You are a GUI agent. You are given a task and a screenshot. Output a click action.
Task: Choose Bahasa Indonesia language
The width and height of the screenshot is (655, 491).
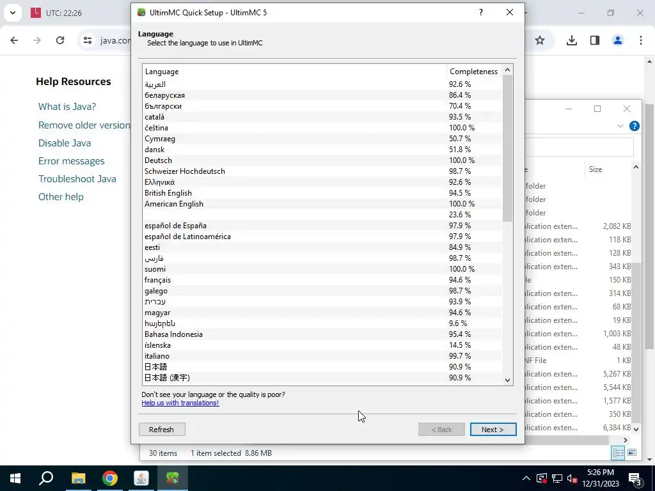(x=322, y=334)
